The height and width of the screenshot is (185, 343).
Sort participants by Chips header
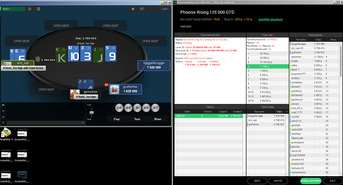[318, 40]
